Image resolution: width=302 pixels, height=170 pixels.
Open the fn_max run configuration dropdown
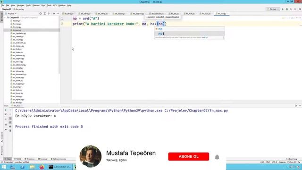273,9
